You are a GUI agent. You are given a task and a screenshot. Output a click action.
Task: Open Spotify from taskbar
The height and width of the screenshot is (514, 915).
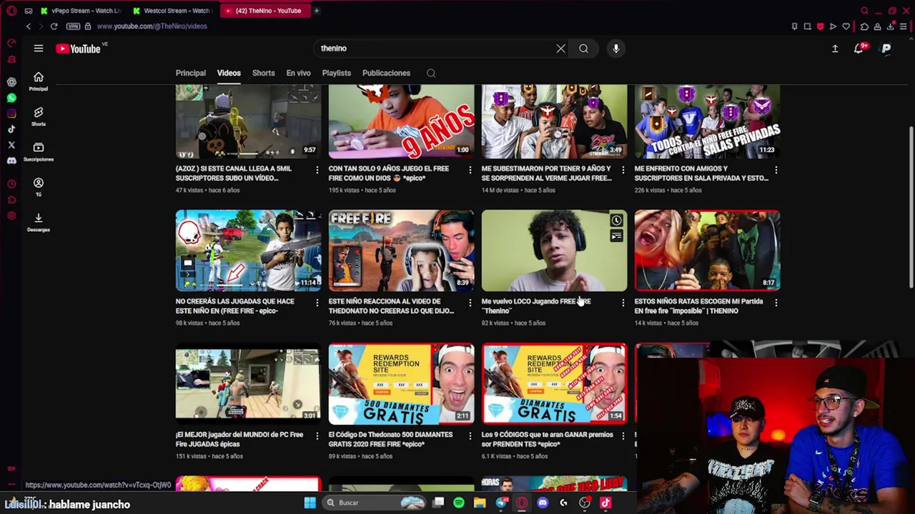459,503
